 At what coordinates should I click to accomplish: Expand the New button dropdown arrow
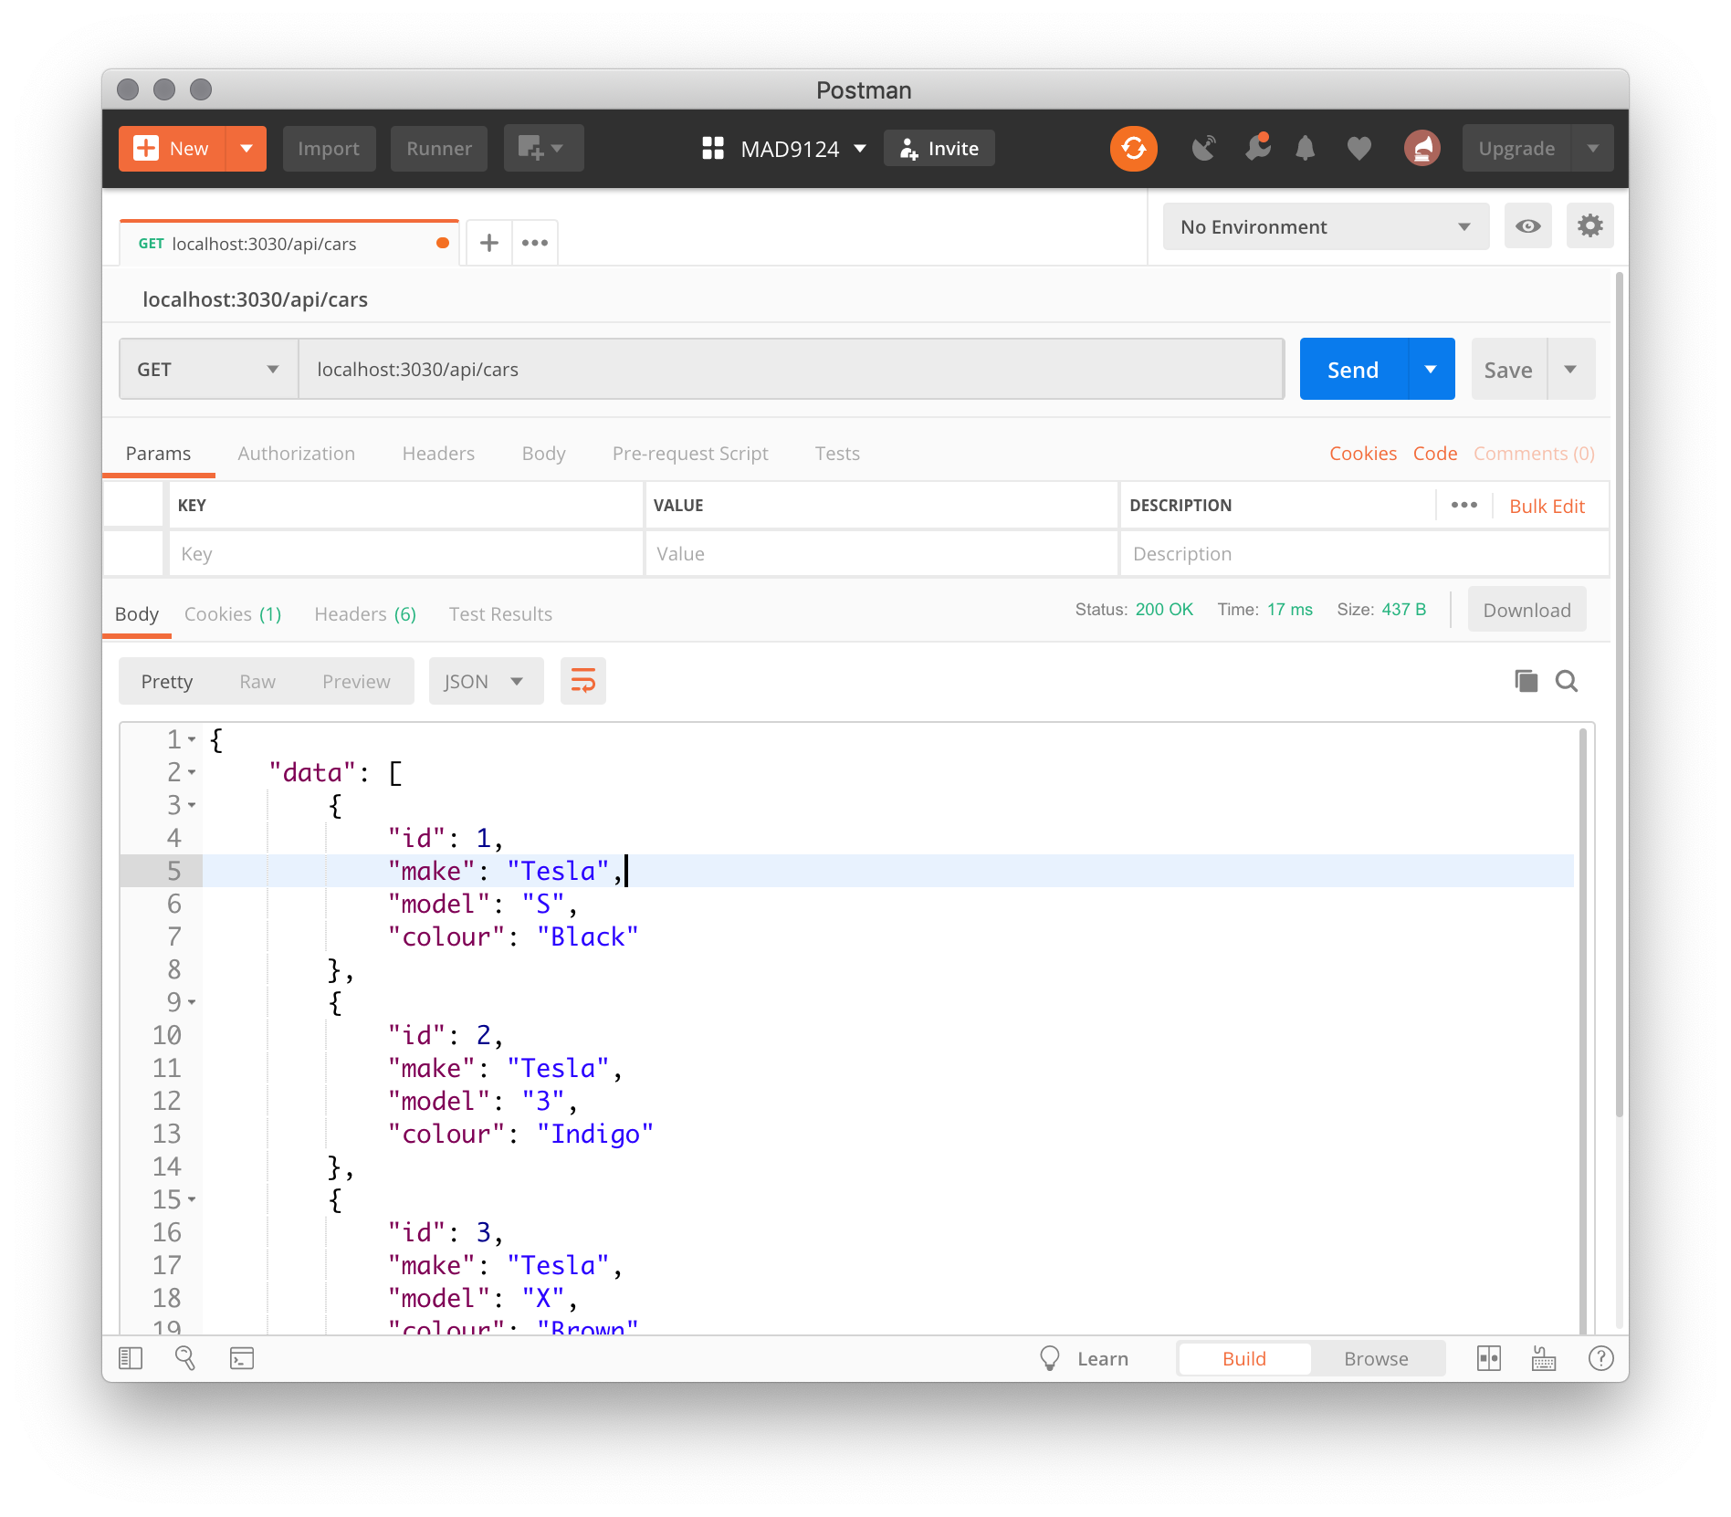pyautogui.click(x=247, y=148)
